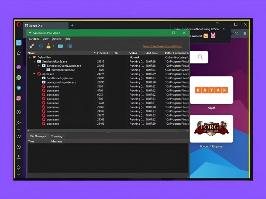
Task: Open the Sandbox menu
Action: click(x=34, y=39)
